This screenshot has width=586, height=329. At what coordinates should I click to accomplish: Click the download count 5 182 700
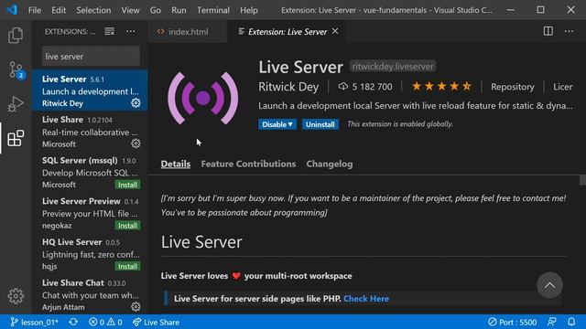(365, 87)
